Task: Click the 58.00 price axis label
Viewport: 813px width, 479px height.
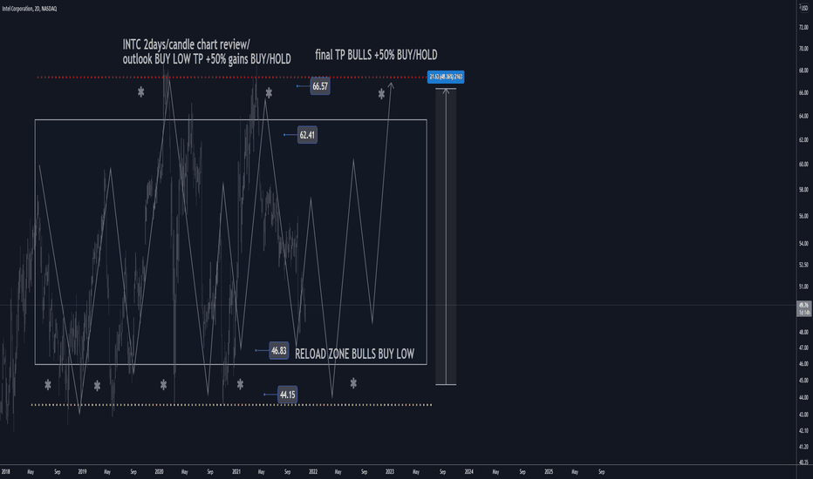Action: pyautogui.click(x=803, y=190)
